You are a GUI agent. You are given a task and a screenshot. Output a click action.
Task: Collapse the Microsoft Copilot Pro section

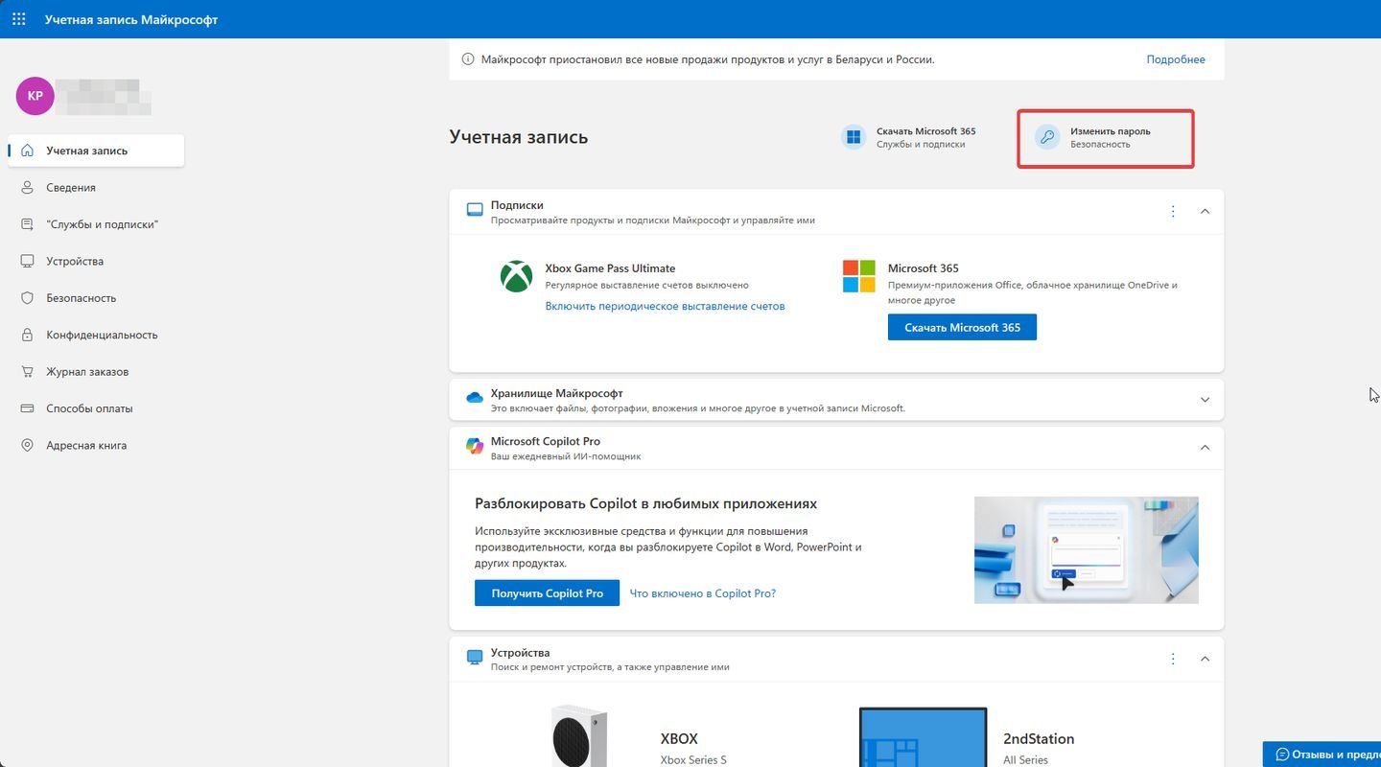point(1205,448)
